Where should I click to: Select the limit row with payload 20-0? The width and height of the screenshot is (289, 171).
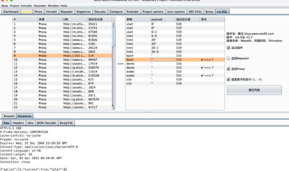(x=175, y=52)
